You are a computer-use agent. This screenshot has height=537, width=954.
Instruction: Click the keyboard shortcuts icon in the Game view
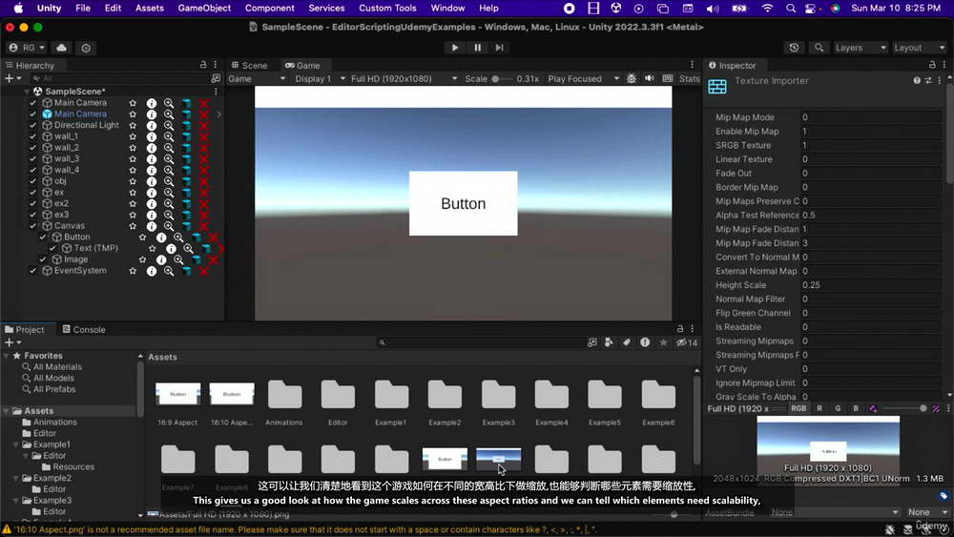(x=668, y=78)
